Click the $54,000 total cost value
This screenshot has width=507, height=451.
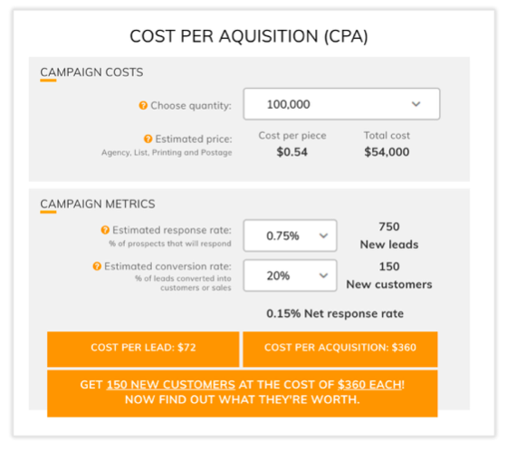(387, 152)
